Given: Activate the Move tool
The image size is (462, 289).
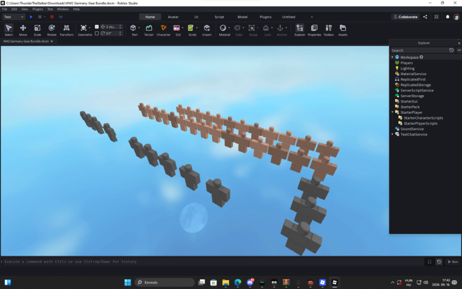Looking at the screenshot, I should coord(23,30).
